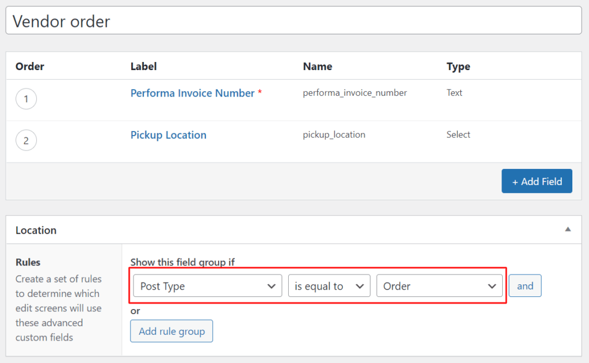589x363 pixels.
Task: Click the "performa_invoice_number" name text
Action: [x=354, y=92]
